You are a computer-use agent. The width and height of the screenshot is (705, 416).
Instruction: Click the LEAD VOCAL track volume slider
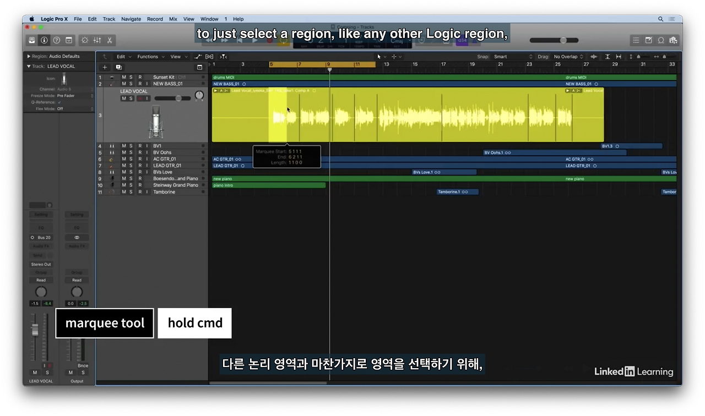click(x=172, y=98)
